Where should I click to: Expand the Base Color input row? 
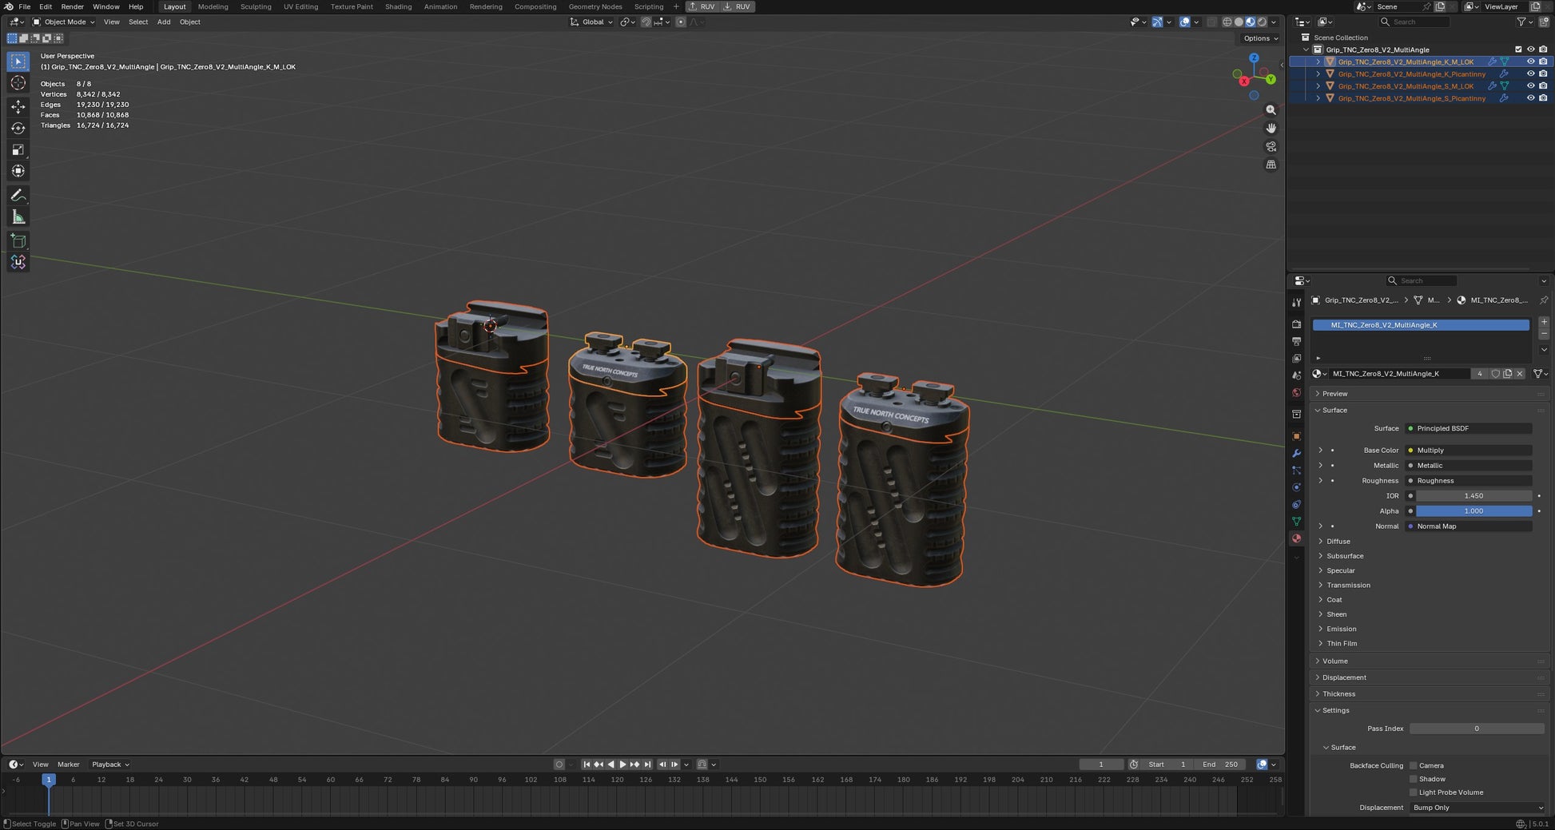pyautogui.click(x=1320, y=451)
